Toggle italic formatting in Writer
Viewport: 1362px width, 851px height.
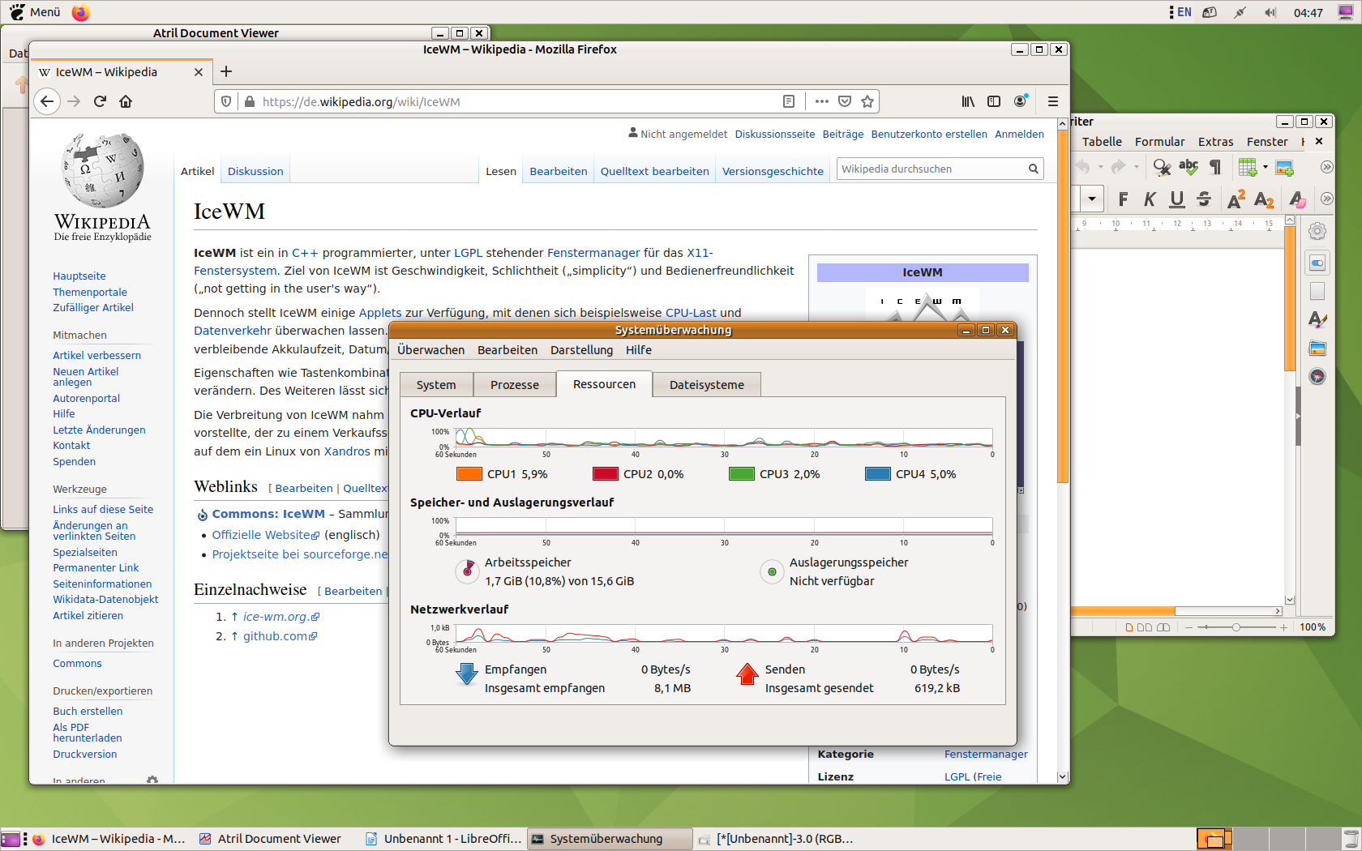pyautogui.click(x=1150, y=199)
